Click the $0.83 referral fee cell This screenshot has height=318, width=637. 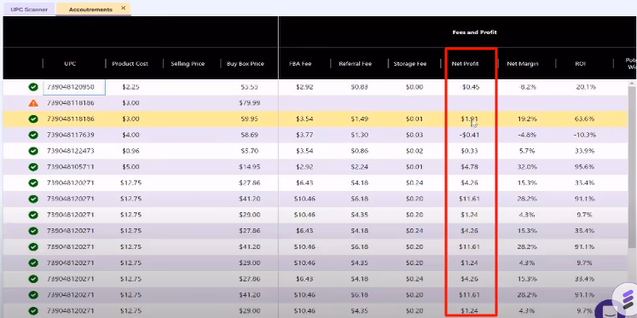(x=360, y=87)
